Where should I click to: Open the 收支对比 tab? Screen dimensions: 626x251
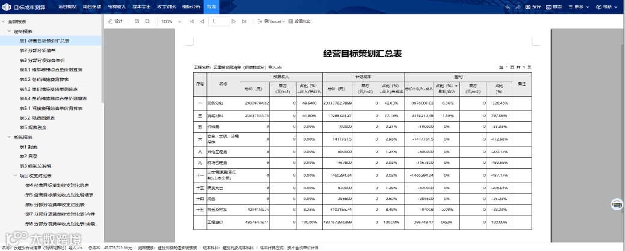pyautogui.click(x=166, y=7)
